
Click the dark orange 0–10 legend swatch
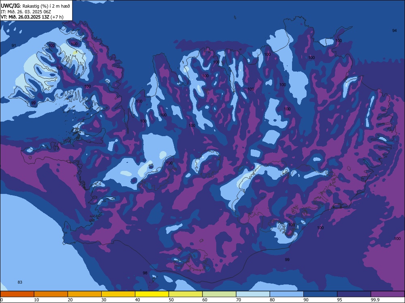point(17,294)
